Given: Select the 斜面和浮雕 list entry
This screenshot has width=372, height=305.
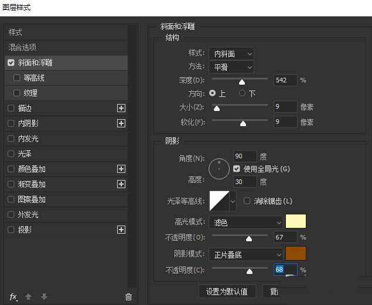Looking at the screenshot, I should coord(66,63).
